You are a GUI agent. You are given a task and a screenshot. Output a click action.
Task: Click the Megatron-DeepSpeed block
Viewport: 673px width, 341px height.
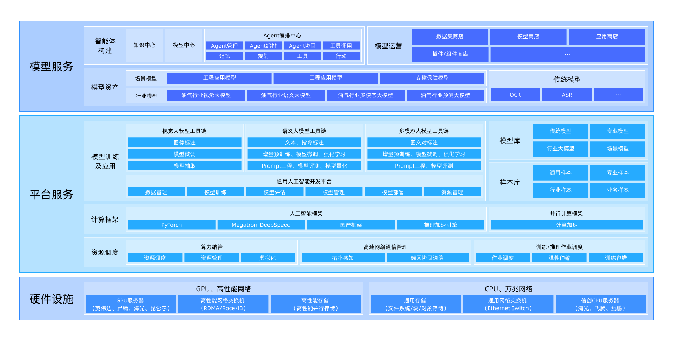coord(261,225)
